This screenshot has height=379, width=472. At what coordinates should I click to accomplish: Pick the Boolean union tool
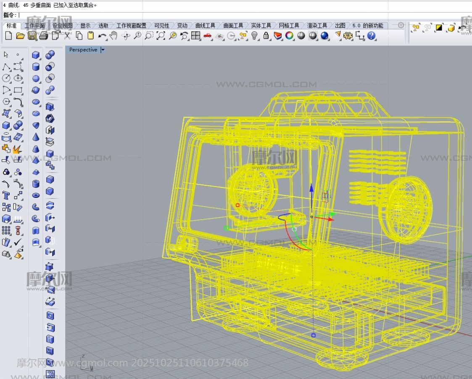tap(50, 55)
